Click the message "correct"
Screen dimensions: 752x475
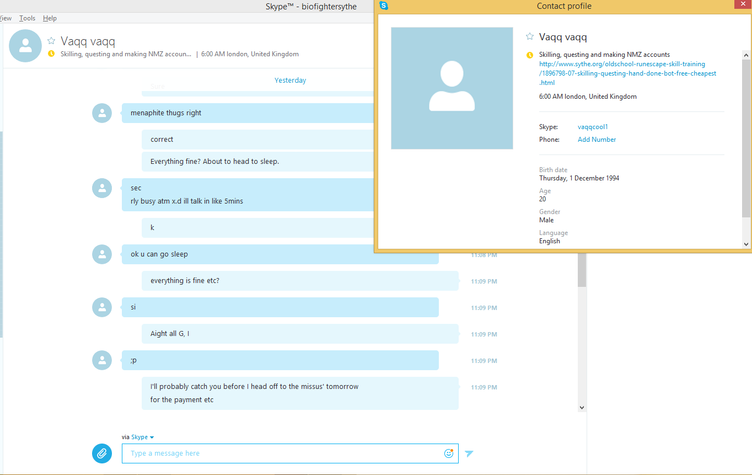click(x=162, y=140)
